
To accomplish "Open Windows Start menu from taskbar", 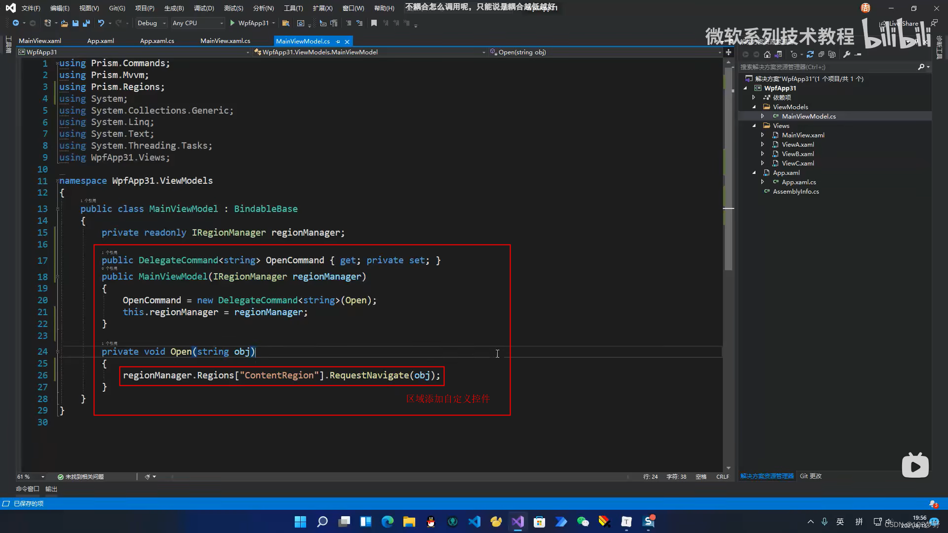I will [x=300, y=522].
